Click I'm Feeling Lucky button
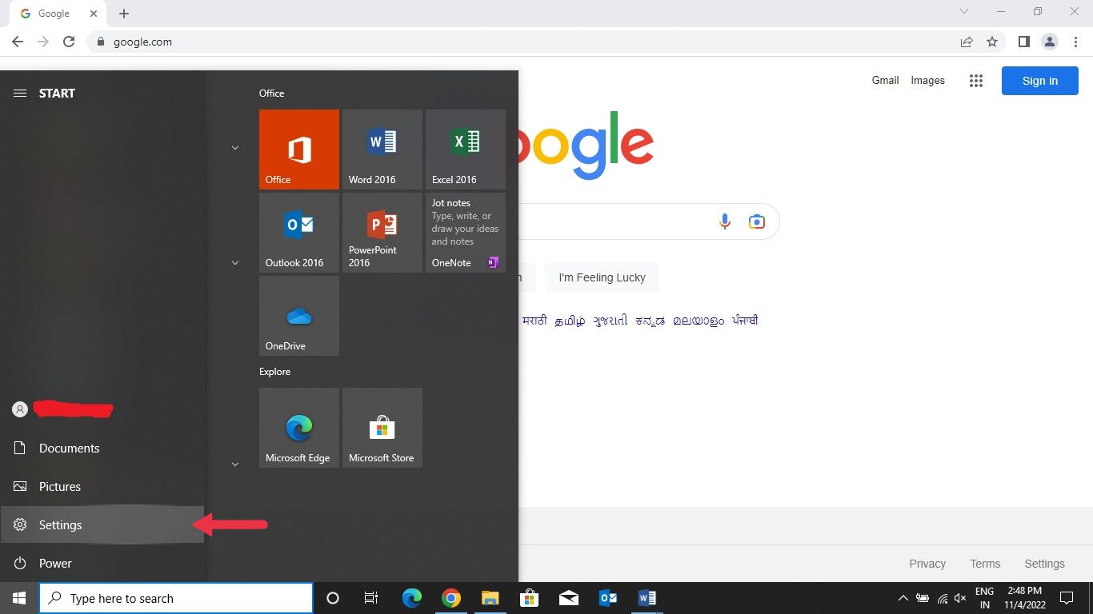 click(602, 277)
